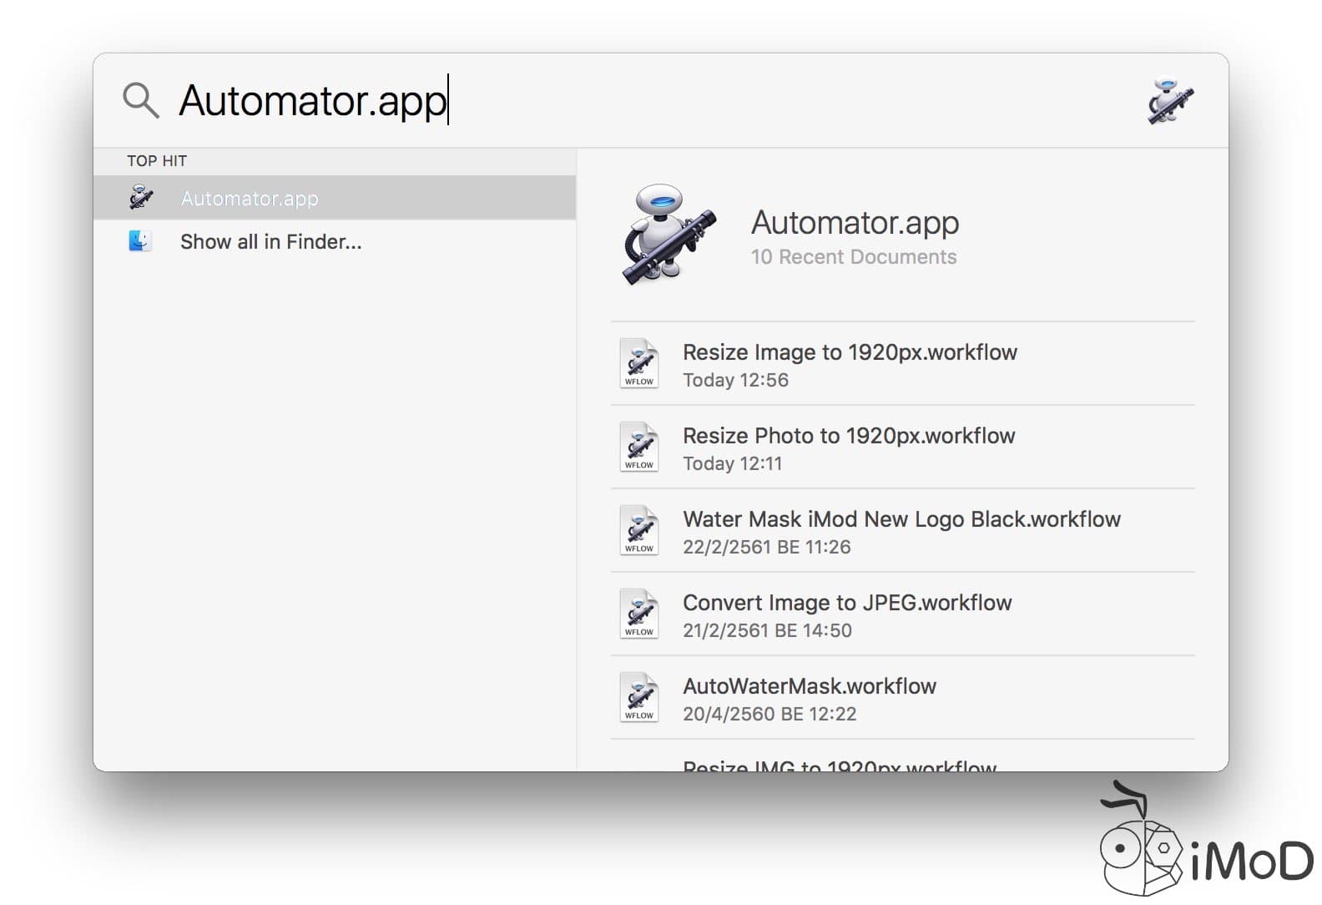Click workflow icon for Convert Image to JPEG
Screen dimensions: 1322x905
tap(639, 614)
